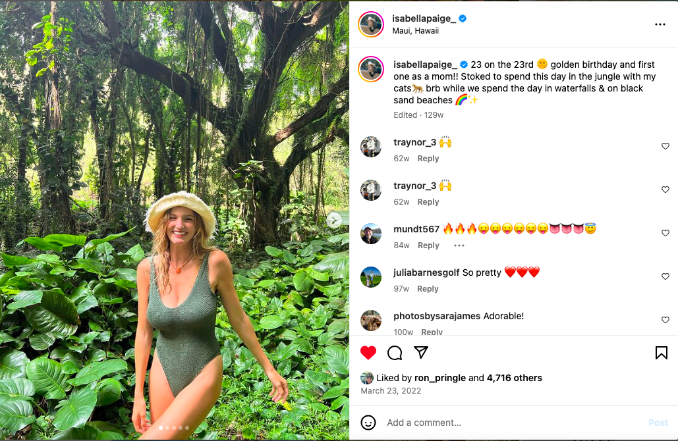Like the mundt567 comment heart

(665, 233)
